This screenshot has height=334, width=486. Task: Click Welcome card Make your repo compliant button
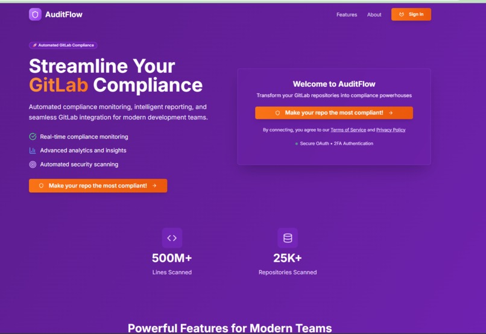pyautogui.click(x=334, y=113)
